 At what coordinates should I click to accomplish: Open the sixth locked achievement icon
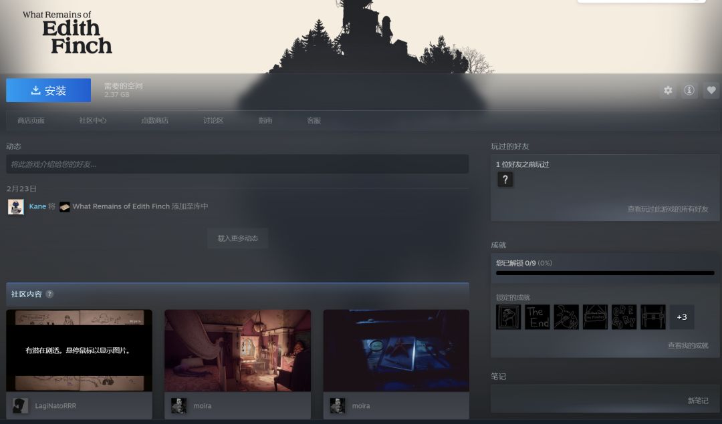tap(653, 317)
